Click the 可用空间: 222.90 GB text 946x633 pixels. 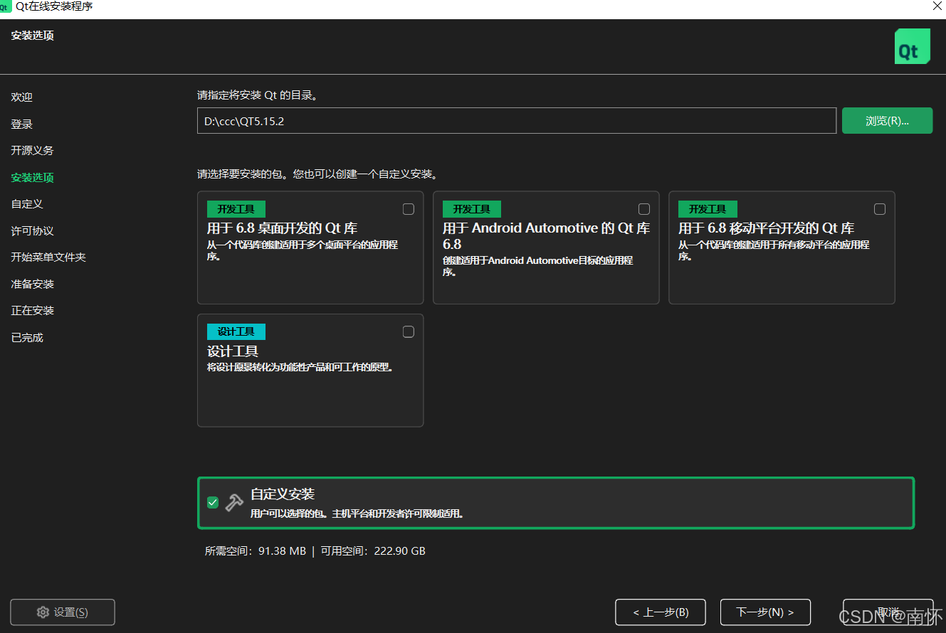(x=373, y=551)
